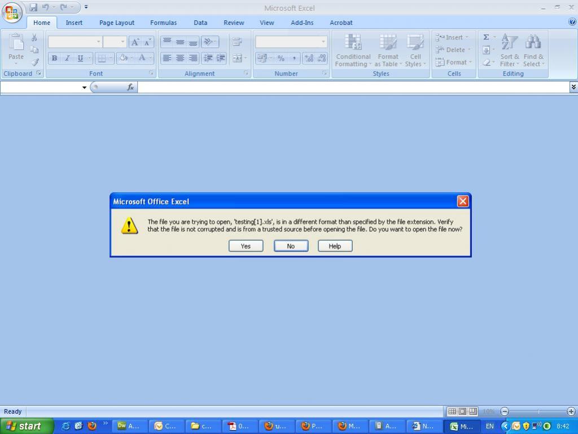Toggle Align Text Left
Image resolution: width=578 pixels, height=434 pixels.
click(167, 58)
